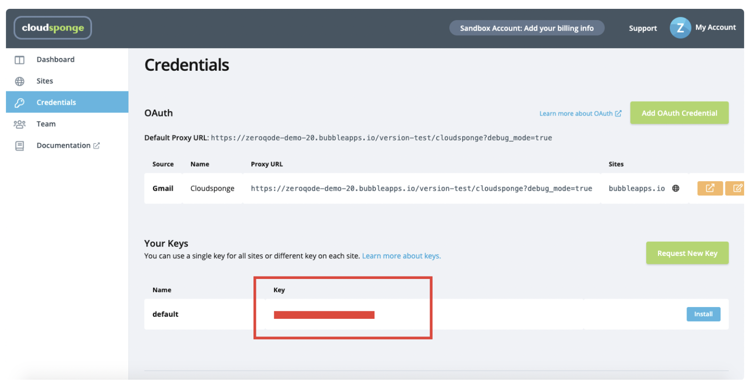Click the globe icon beside Sites
The width and height of the screenshot is (754, 390).
pyautogui.click(x=20, y=82)
